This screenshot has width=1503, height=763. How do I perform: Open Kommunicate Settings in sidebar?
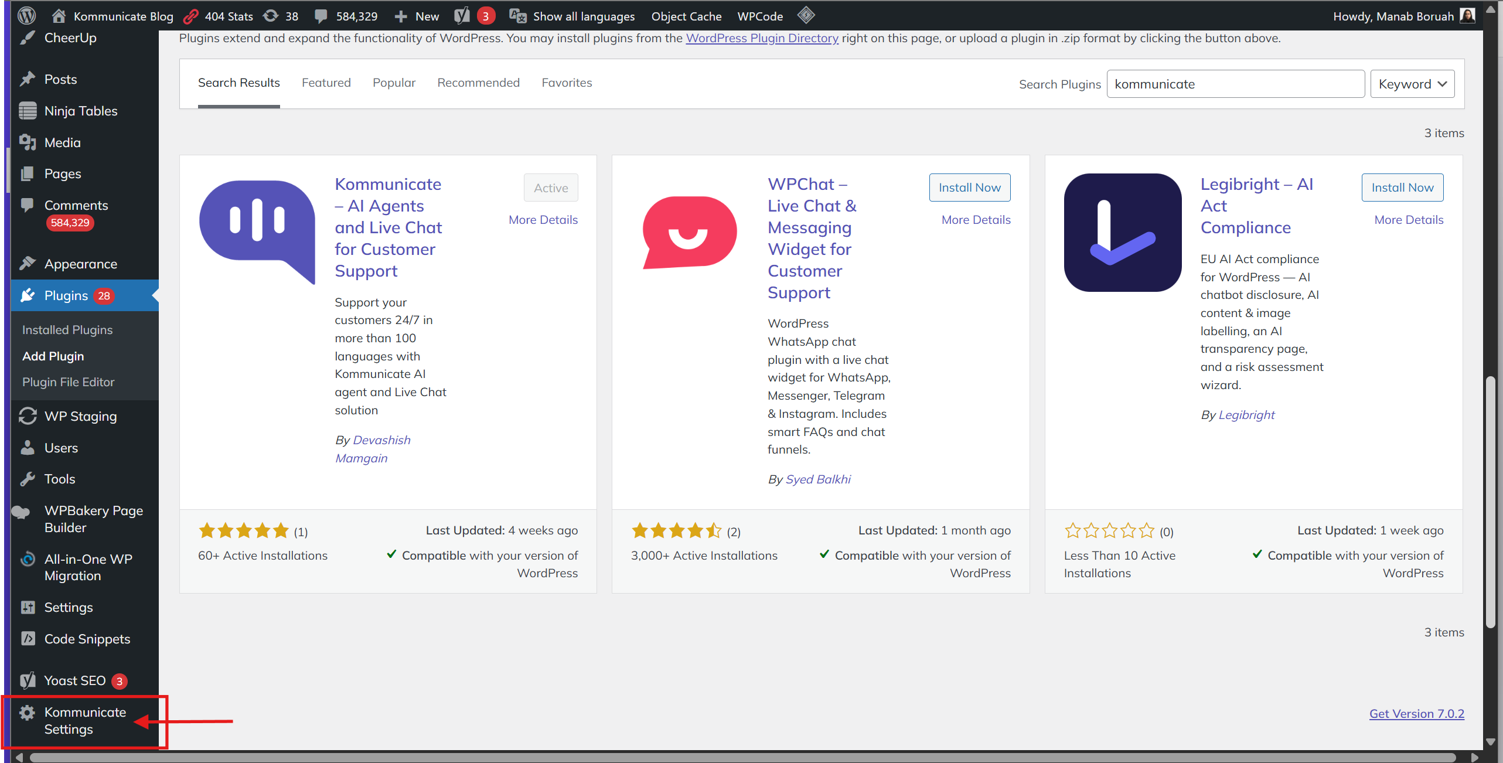pos(84,721)
